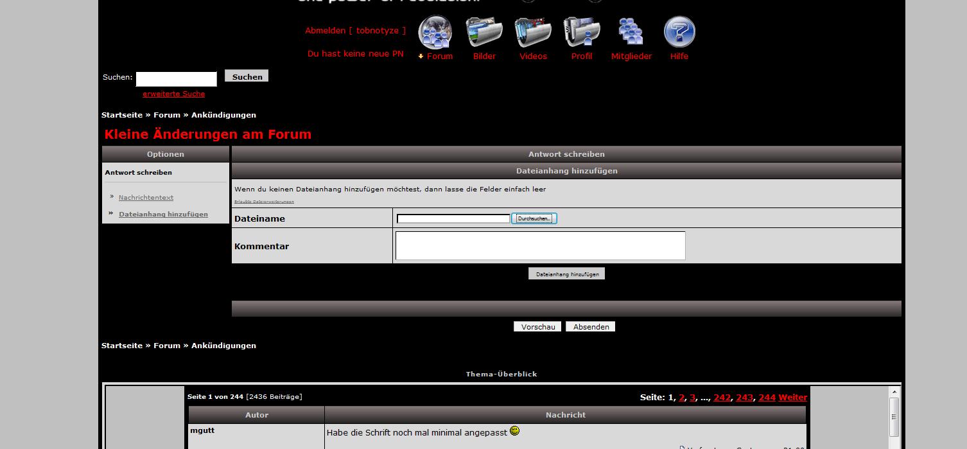The image size is (967, 449).
Task: Open the Videos folder icon
Action: coord(533,32)
